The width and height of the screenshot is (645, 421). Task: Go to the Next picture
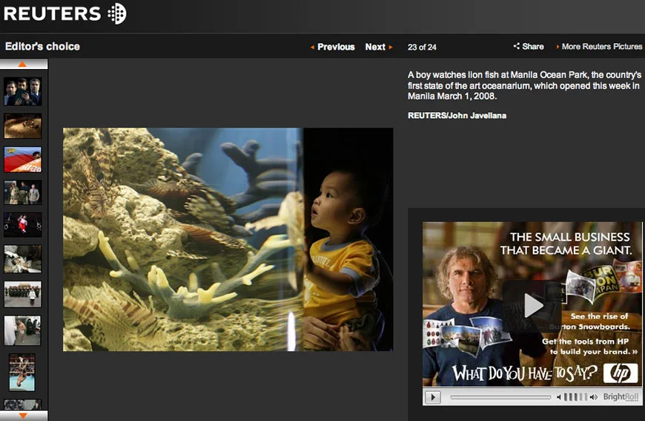click(x=379, y=47)
